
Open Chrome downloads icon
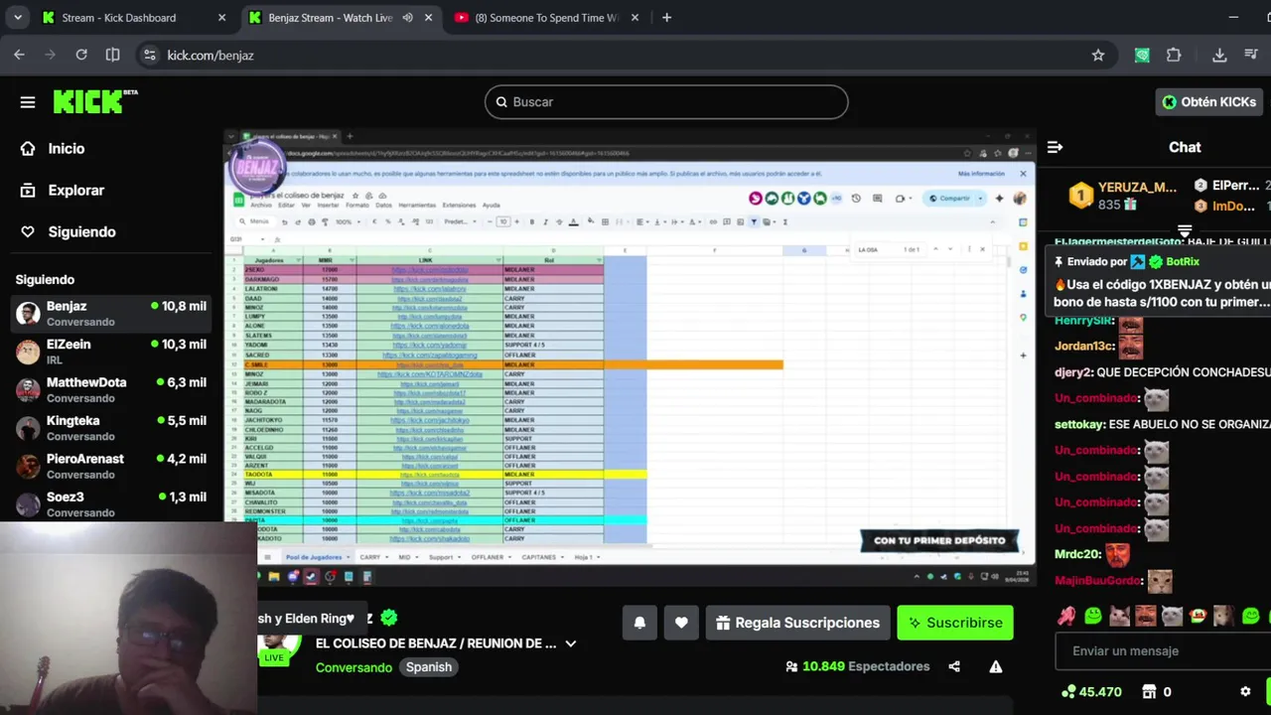coord(1219,56)
